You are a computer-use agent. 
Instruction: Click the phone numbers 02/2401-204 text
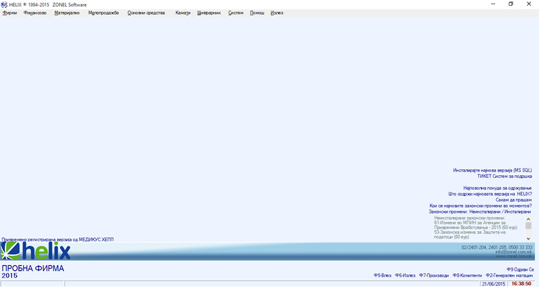[x=497, y=247]
